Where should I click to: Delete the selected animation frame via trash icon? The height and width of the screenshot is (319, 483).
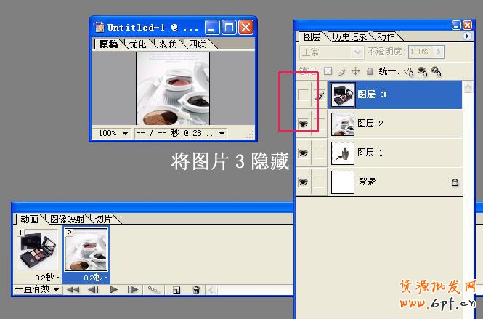(x=196, y=290)
